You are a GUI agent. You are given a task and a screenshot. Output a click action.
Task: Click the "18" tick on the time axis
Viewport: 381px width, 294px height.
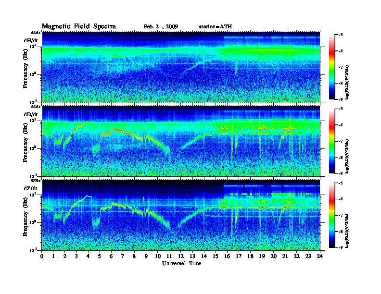250,256
